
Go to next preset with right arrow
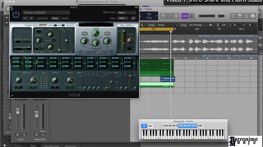[31, 18]
